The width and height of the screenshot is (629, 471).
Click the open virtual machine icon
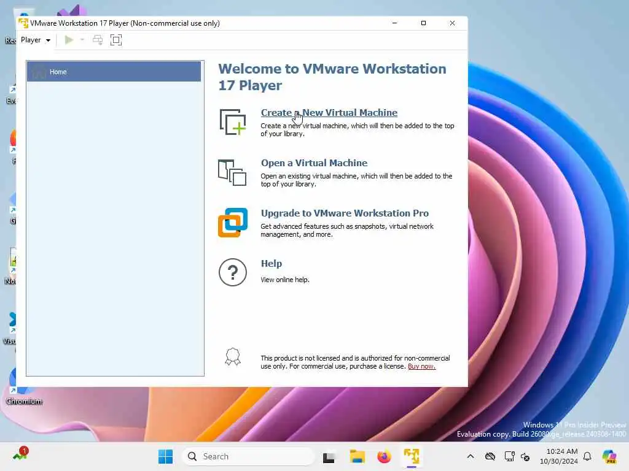pyautogui.click(x=232, y=172)
